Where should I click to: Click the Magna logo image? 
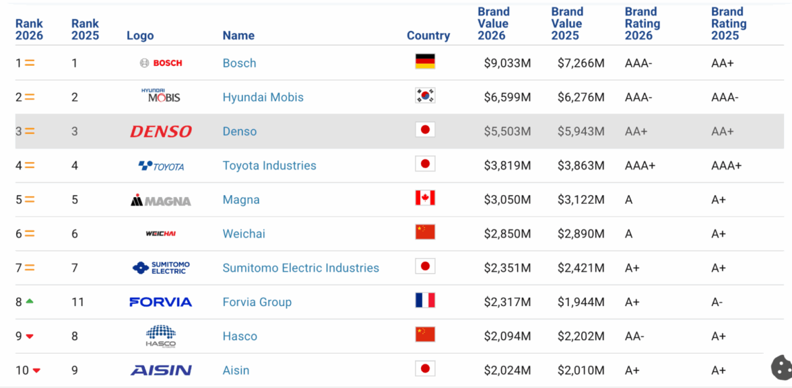point(161,200)
